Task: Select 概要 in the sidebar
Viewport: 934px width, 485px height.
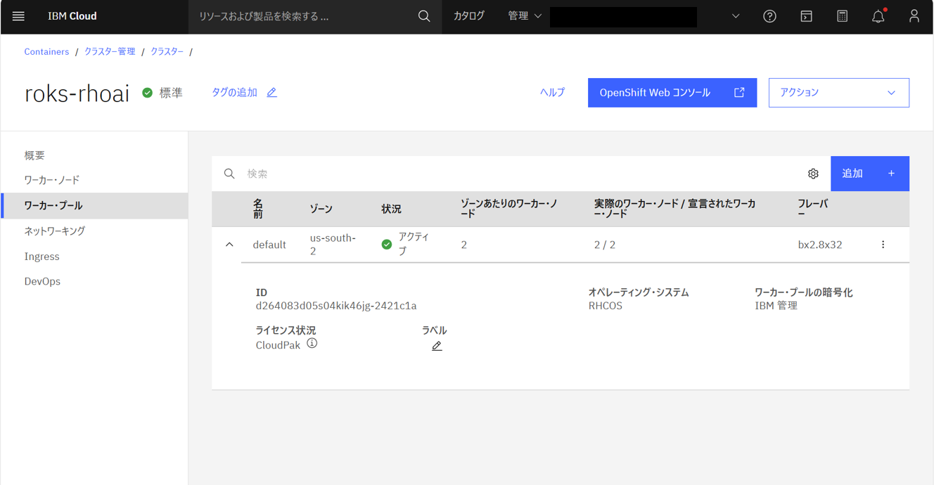Action: pos(34,155)
